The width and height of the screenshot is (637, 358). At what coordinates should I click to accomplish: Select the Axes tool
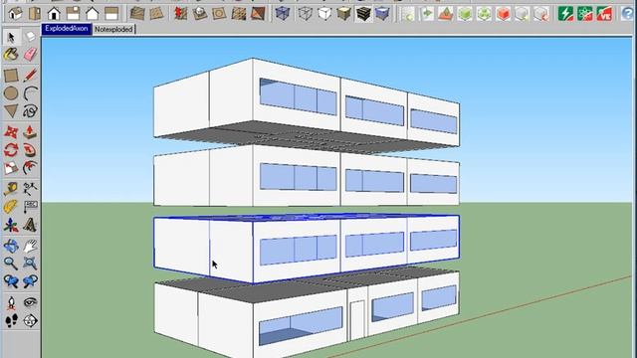click(x=11, y=225)
